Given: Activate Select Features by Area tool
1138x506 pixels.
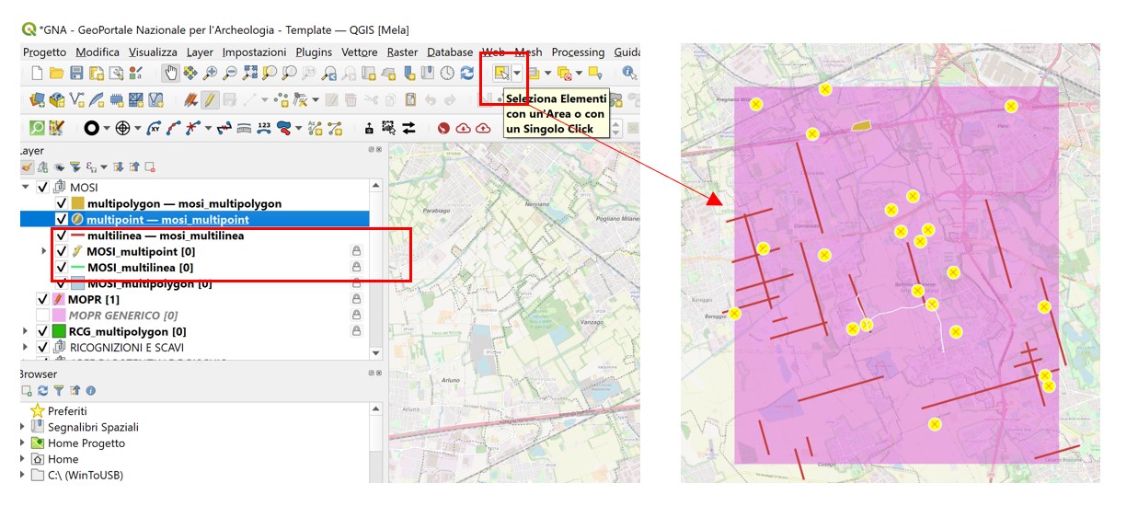Looking at the screenshot, I should (500, 73).
